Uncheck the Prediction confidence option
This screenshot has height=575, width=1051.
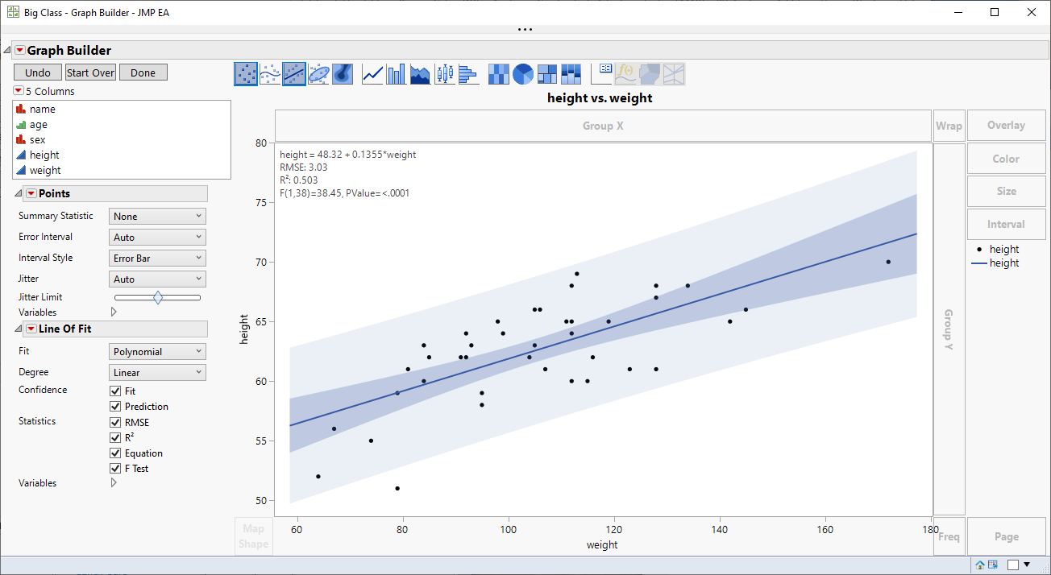(x=114, y=406)
